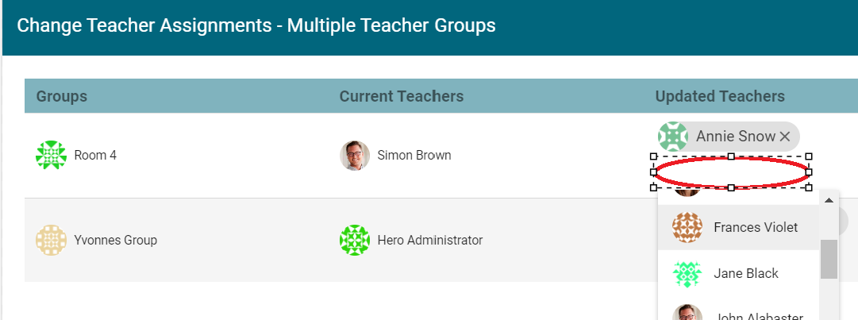Viewport: 858px width, 320px height.
Task: Click the teacher input field in Room 4
Action: click(730, 172)
